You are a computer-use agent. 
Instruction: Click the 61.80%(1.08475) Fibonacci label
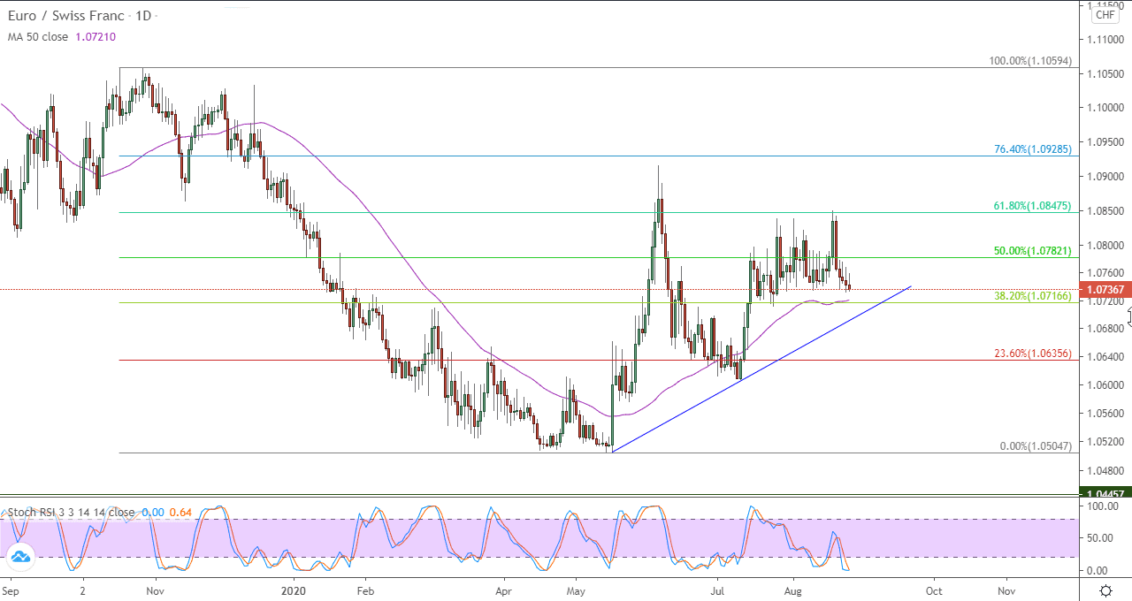pos(1033,206)
